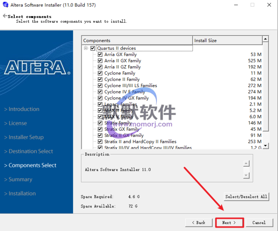Screen dimensions: 278x231
Task: Click the components list scrollbar thumb
Action: click(265, 86)
